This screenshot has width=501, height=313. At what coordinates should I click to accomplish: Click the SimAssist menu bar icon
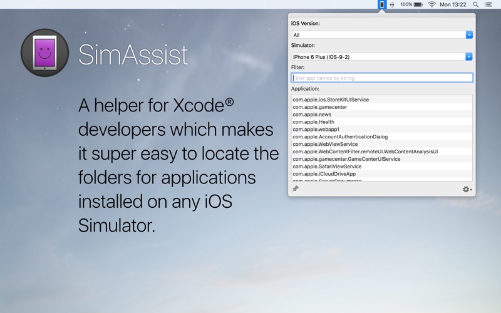(x=382, y=4)
